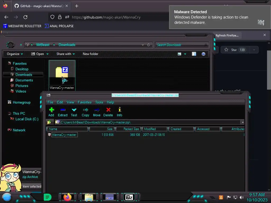This screenshot has height=203, width=271.
Task: View site security lock icon
Action: pos(60,17)
